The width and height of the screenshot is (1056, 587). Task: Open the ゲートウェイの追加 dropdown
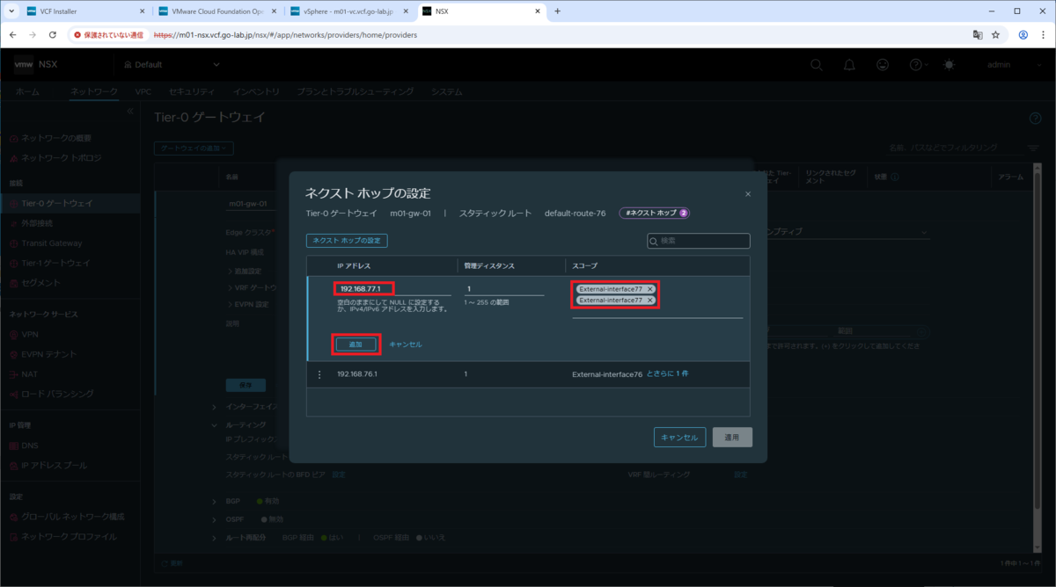(194, 149)
